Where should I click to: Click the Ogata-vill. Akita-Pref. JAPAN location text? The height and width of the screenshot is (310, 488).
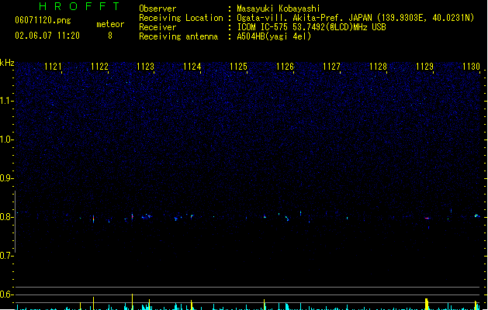[355, 18]
